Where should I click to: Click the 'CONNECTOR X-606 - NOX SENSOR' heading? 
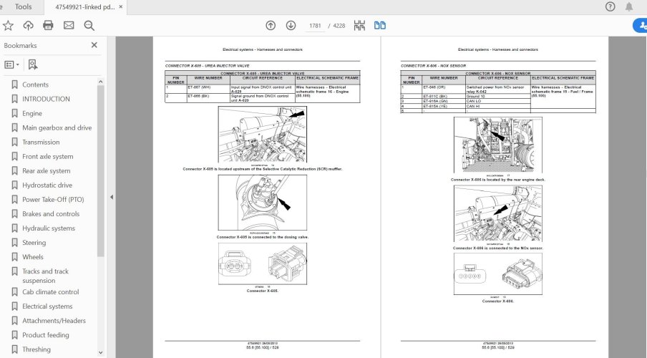(433, 66)
